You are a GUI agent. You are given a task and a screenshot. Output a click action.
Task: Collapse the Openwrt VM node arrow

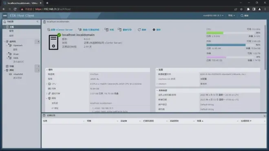[x=7, y=46]
